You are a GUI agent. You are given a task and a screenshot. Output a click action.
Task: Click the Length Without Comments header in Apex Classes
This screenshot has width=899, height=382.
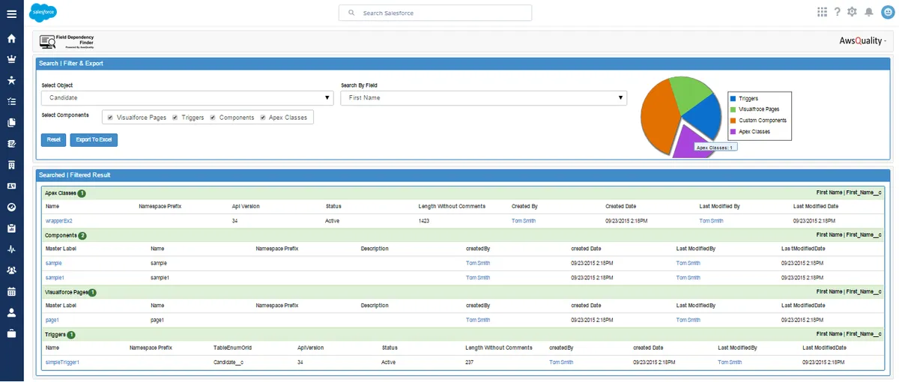tap(452, 206)
